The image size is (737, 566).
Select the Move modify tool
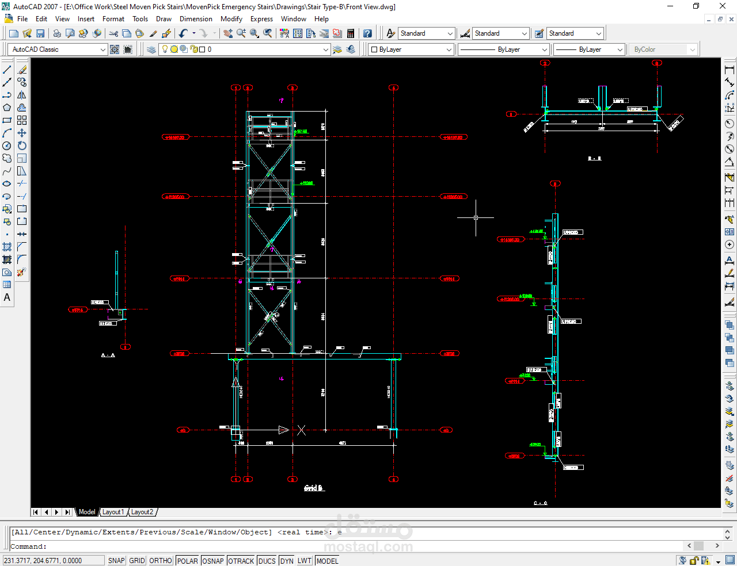click(x=22, y=133)
